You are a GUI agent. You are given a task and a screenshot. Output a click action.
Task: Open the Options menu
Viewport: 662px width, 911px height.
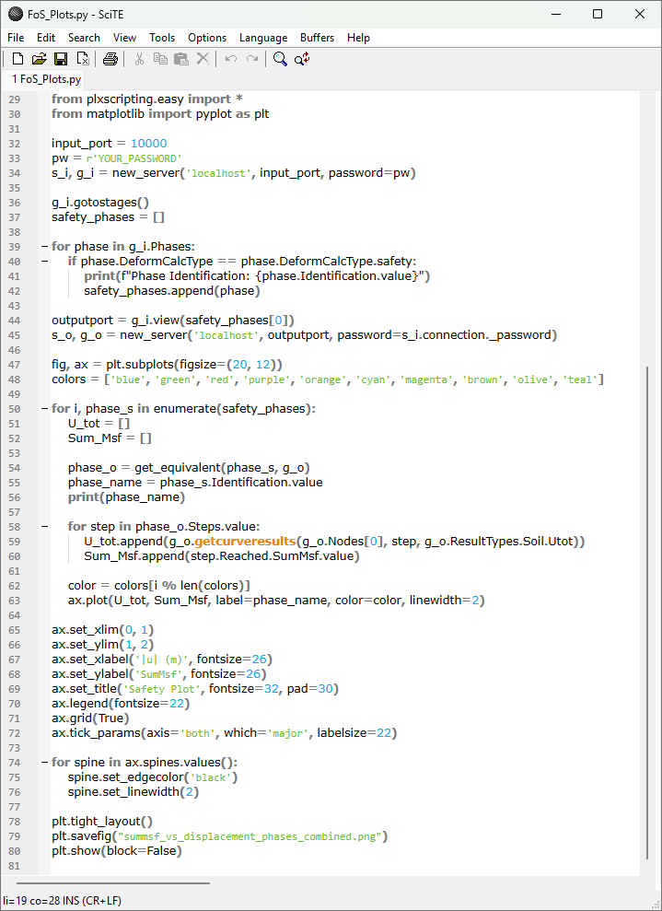click(x=207, y=37)
